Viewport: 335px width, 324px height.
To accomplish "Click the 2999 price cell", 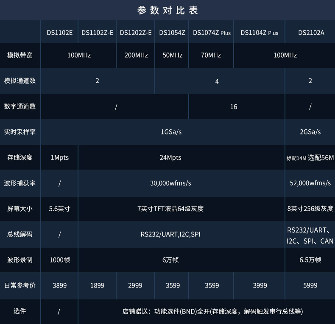I will click(x=135, y=285).
